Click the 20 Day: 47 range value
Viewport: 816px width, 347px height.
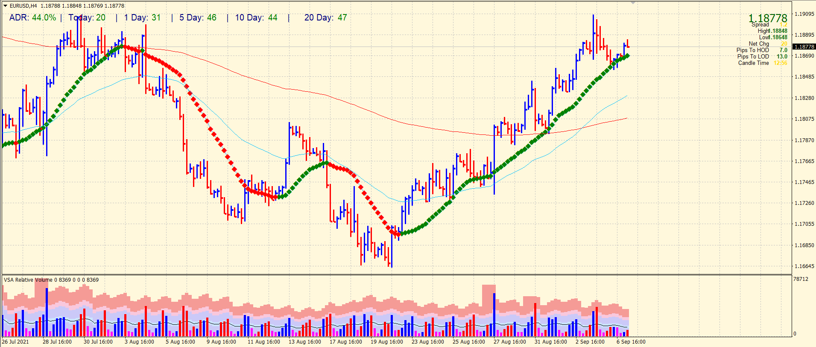pos(326,17)
